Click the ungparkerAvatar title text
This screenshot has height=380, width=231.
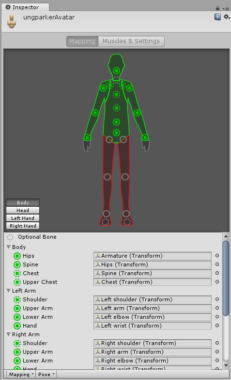49,17
